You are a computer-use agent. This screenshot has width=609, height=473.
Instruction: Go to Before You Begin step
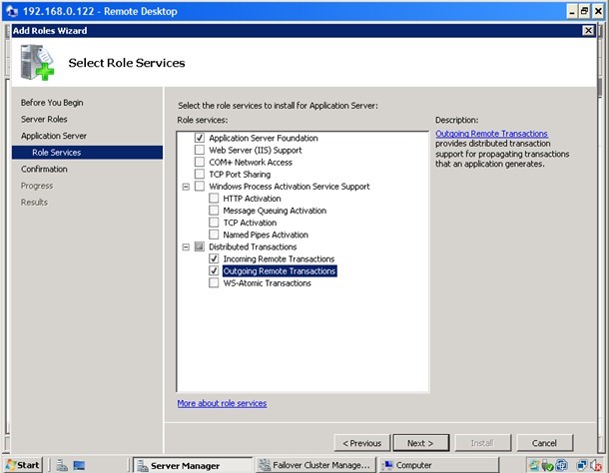52,103
